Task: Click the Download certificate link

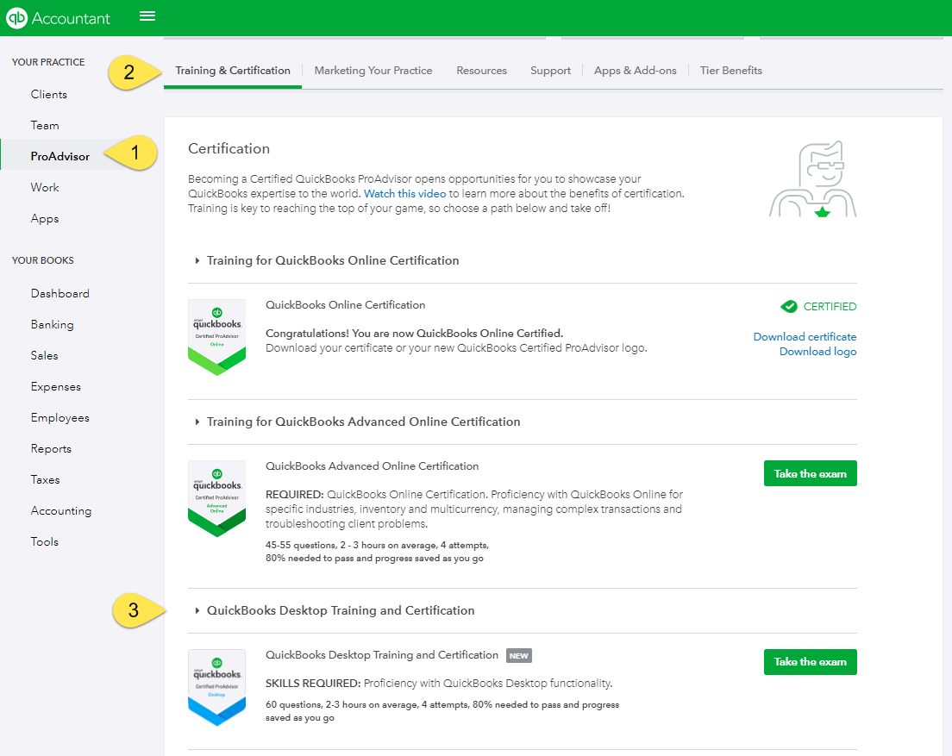Action: pos(805,337)
